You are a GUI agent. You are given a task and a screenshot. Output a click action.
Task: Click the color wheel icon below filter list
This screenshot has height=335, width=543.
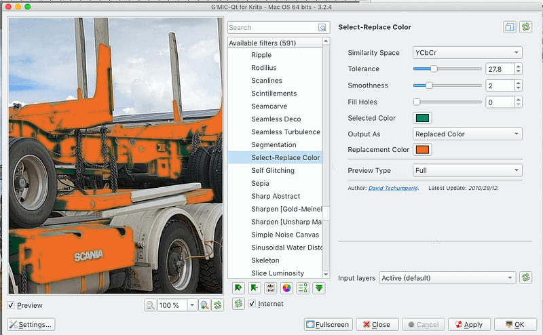tap(286, 288)
